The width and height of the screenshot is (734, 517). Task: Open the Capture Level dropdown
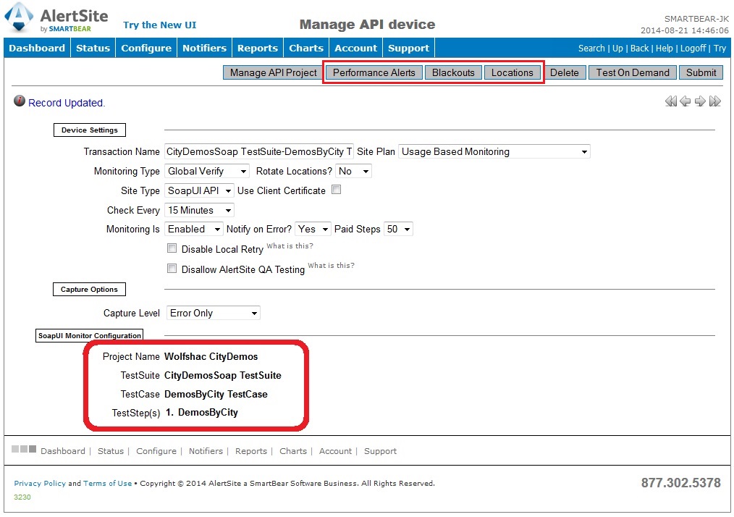(214, 313)
